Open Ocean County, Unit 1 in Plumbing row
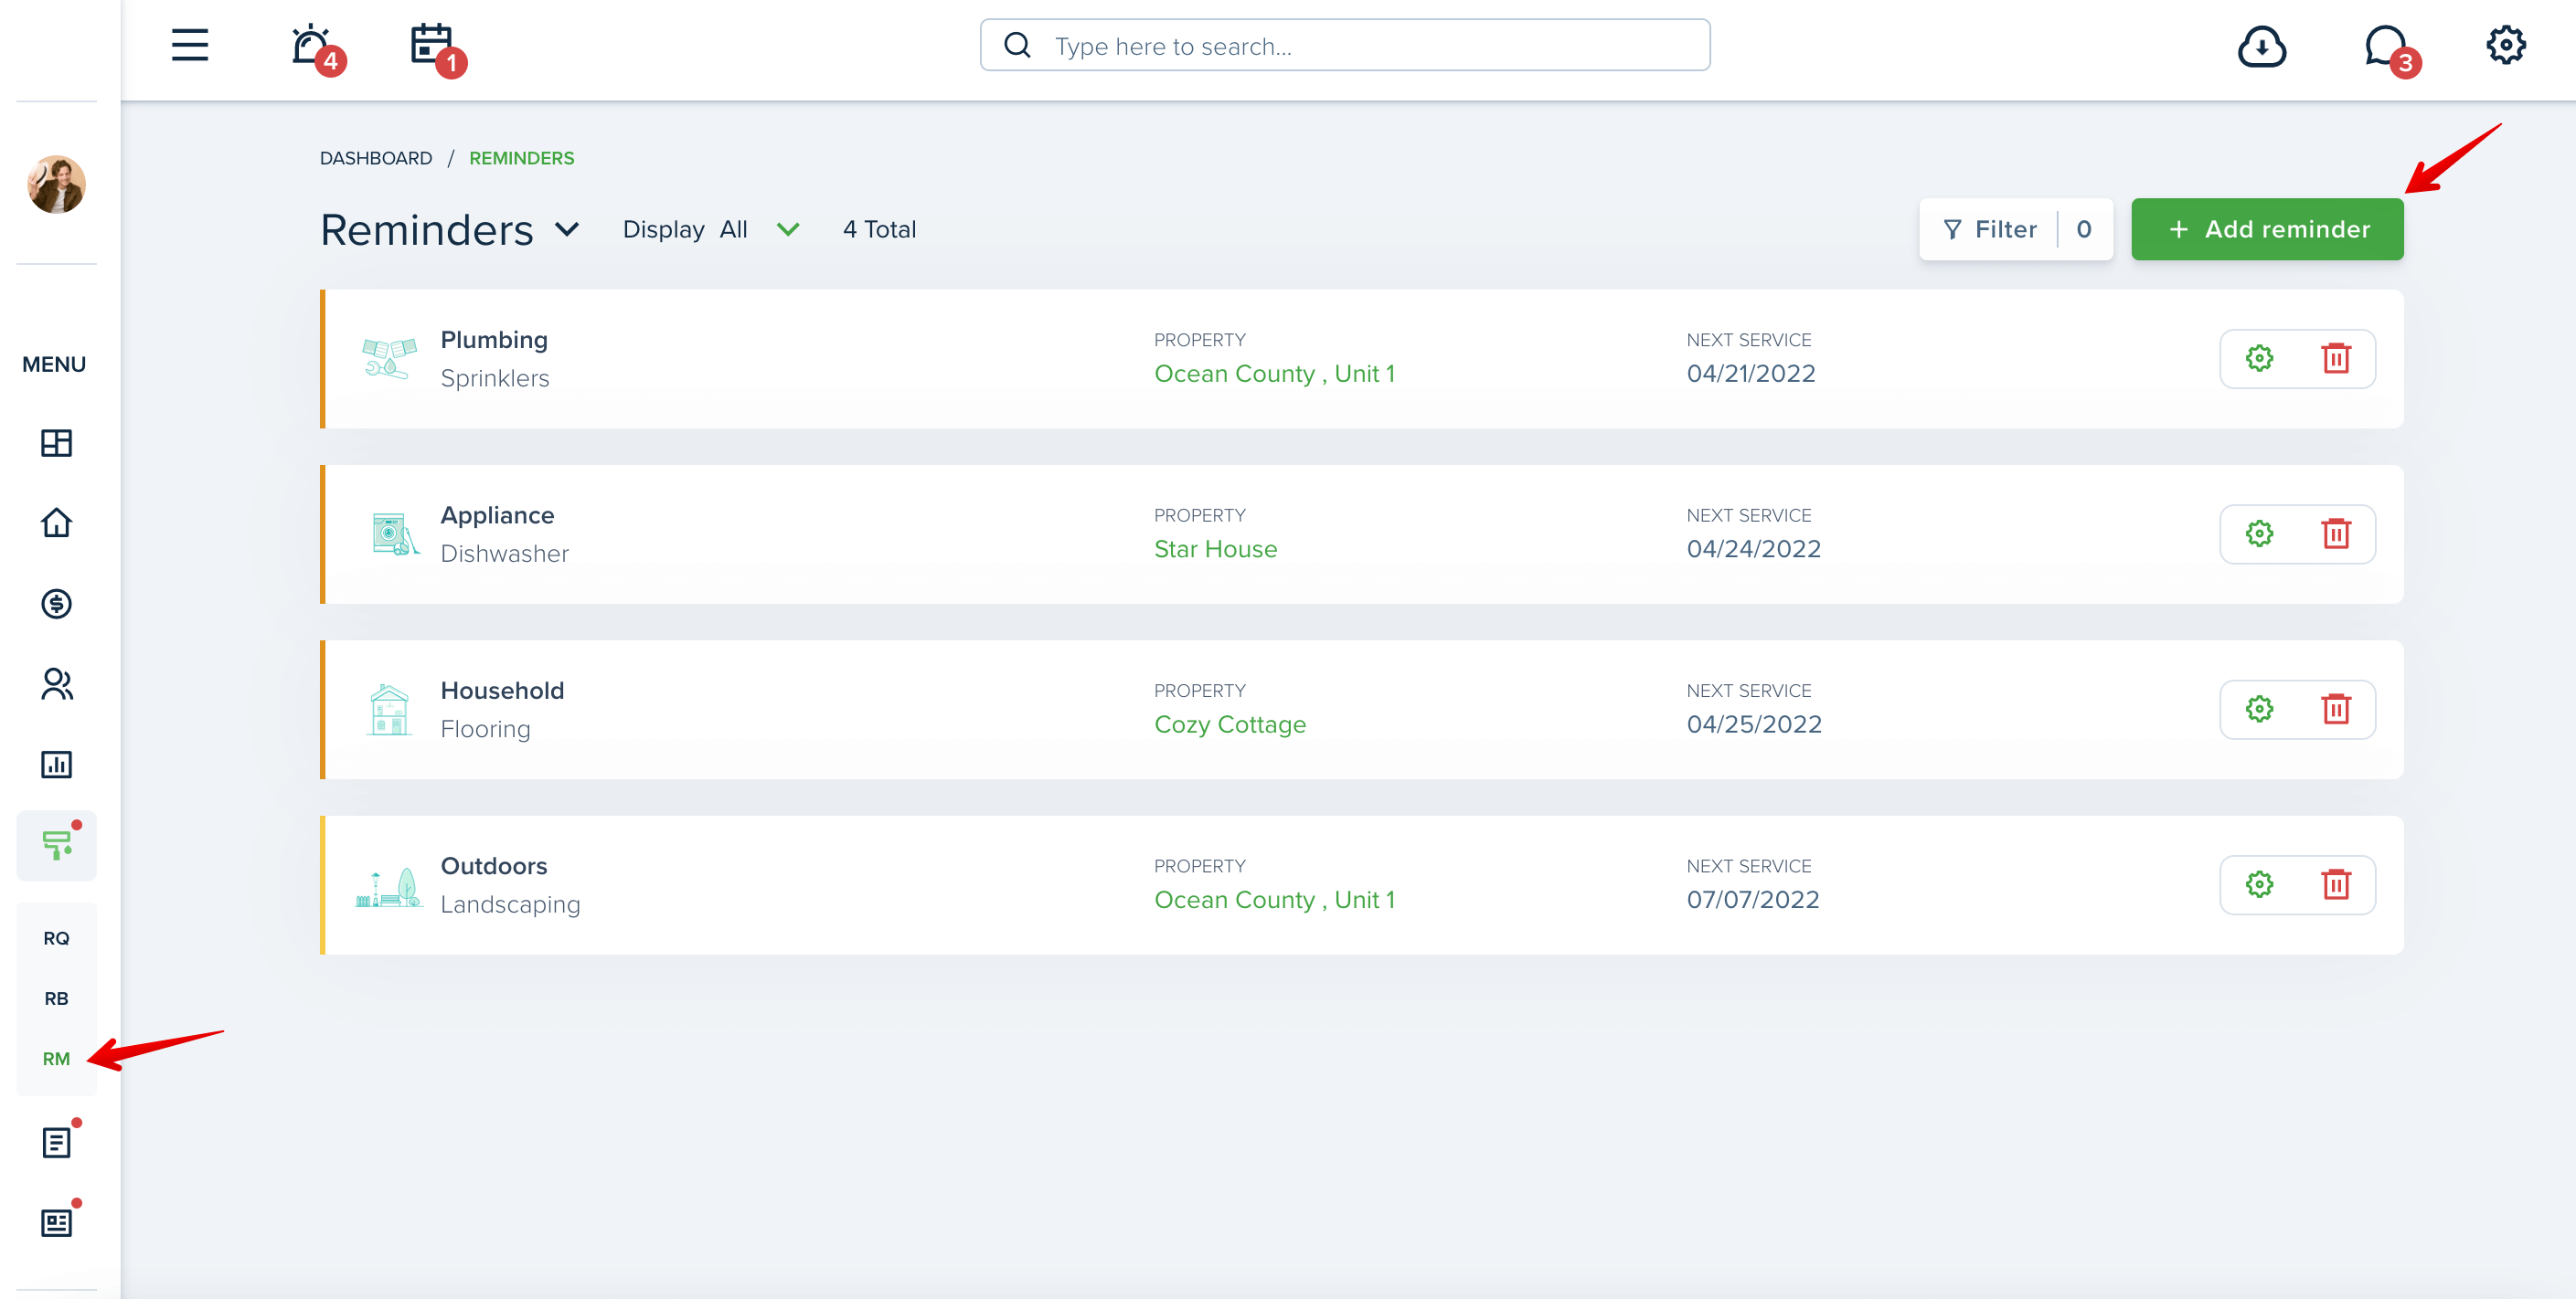This screenshot has height=1299, width=2576. (x=1274, y=374)
